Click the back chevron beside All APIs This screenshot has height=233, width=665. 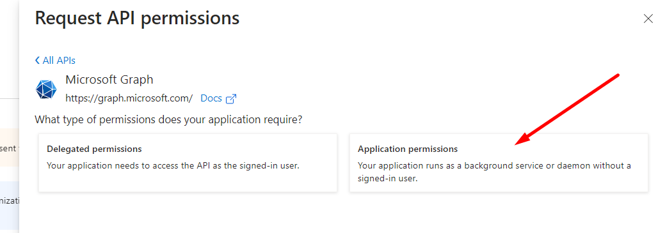pos(37,61)
